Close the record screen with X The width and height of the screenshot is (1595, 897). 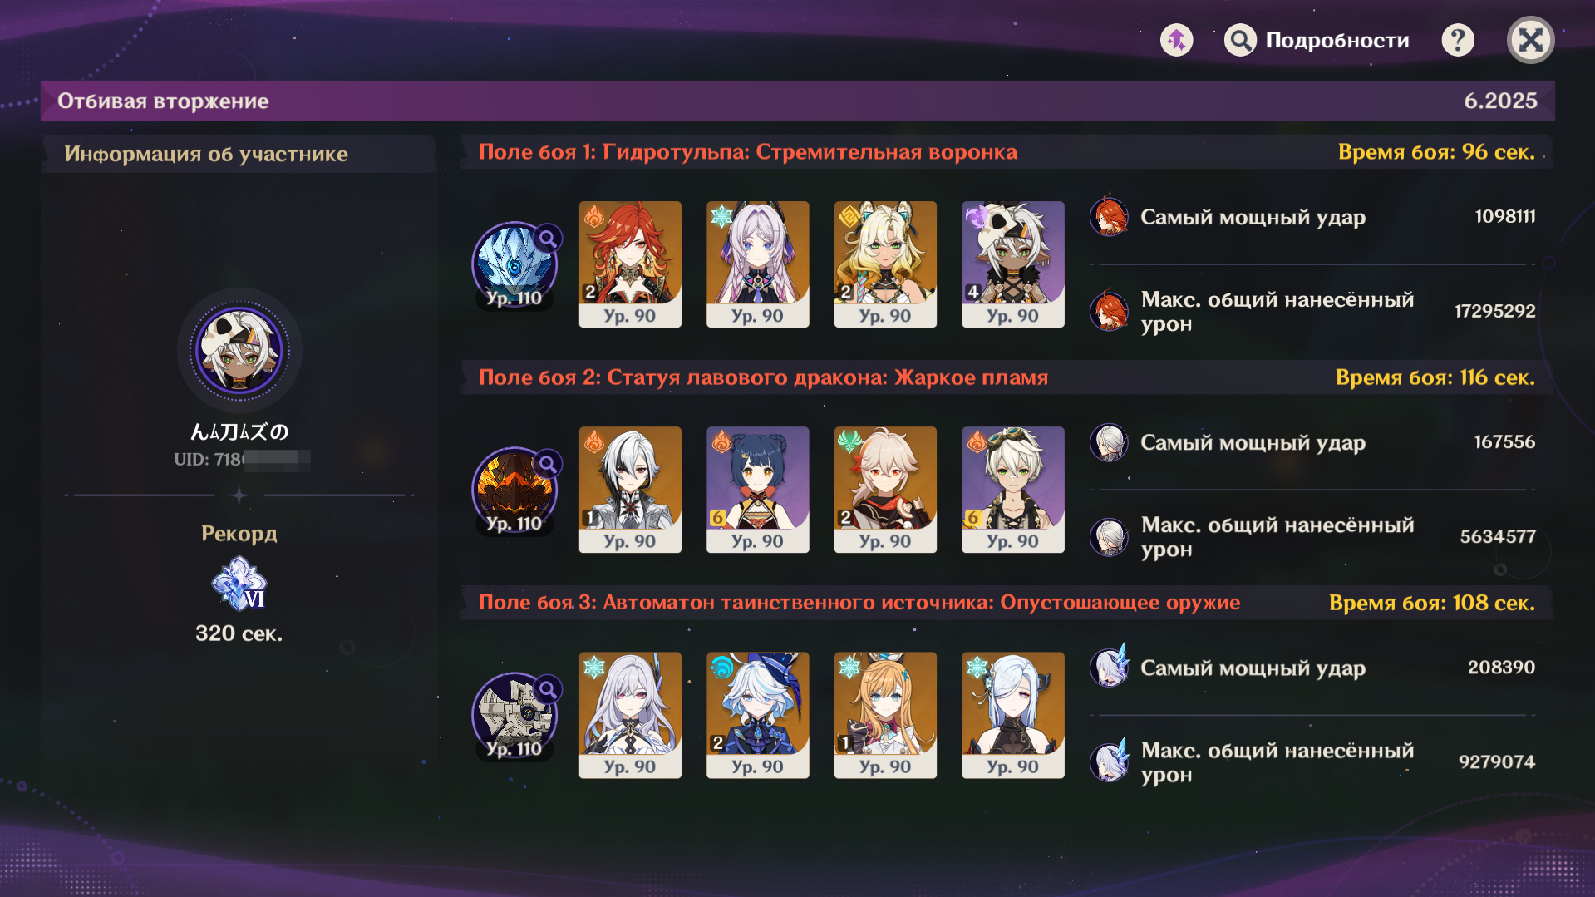click(x=1530, y=40)
